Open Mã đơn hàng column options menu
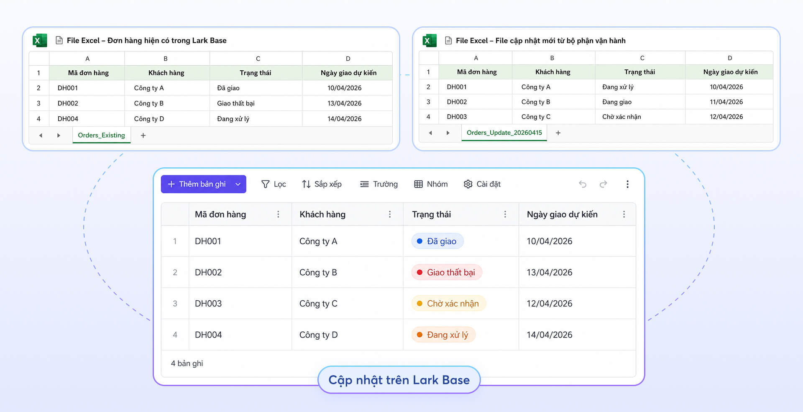The width and height of the screenshot is (803, 412). click(278, 214)
